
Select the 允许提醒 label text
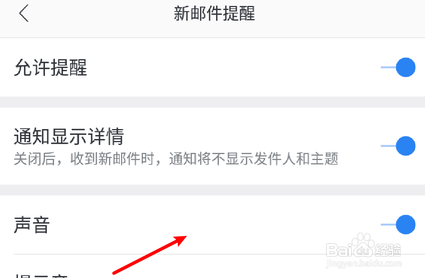(51, 68)
